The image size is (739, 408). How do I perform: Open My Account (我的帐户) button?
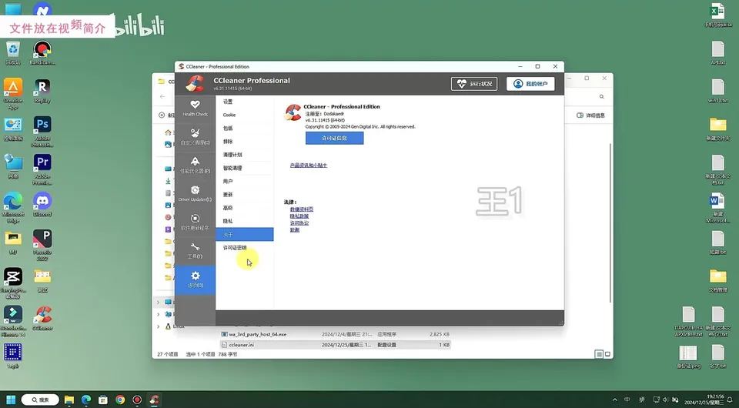[530, 84]
